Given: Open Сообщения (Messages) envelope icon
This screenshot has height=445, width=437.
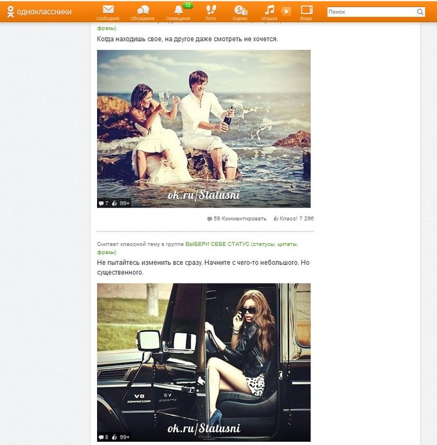Looking at the screenshot, I should coord(108,10).
